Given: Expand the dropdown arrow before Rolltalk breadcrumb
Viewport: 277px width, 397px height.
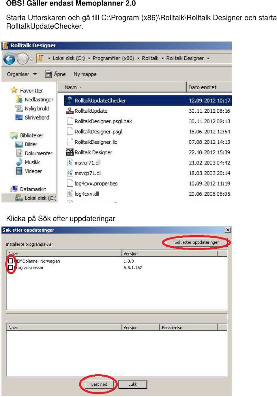Looking at the screenshot, I should 138,58.
